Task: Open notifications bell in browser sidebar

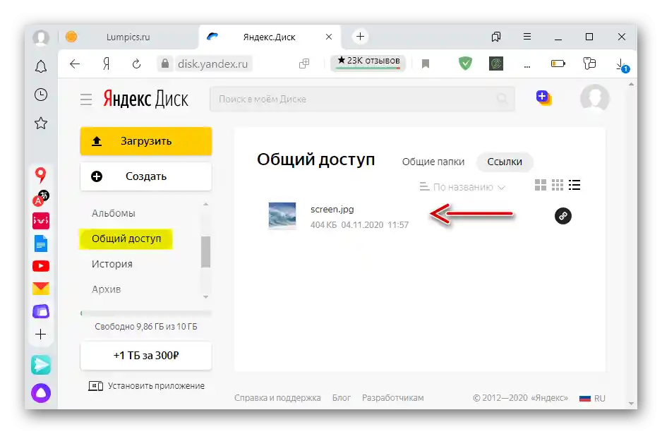Action: coord(41,66)
